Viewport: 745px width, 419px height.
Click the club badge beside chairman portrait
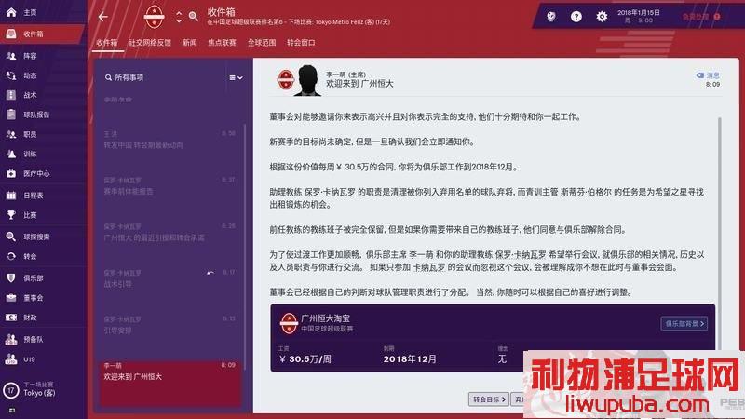(286, 80)
